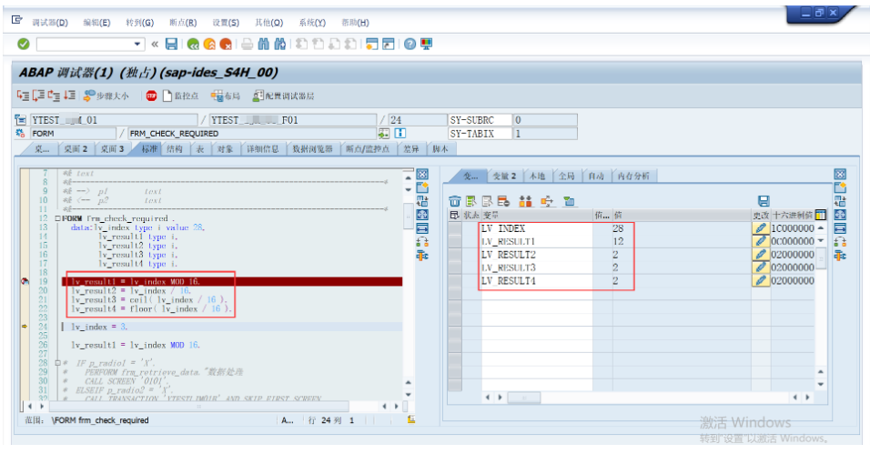Image resolution: width=870 pixels, height=454 pixels.
Task: Click the Find Next binoculars icon
Action: pyautogui.click(x=280, y=44)
